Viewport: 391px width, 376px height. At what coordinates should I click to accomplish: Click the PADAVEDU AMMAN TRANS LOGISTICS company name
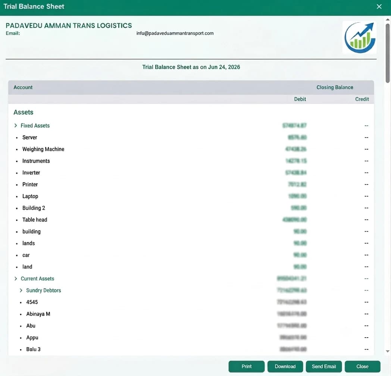[x=69, y=25]
